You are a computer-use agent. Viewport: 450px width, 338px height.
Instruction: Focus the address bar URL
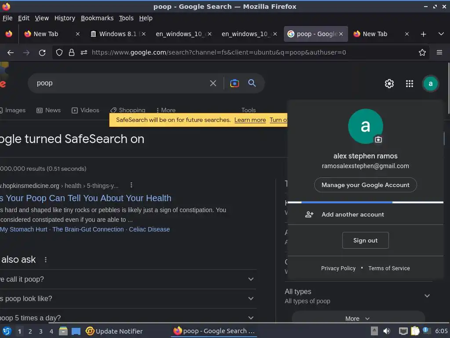[x=219, y=52]
